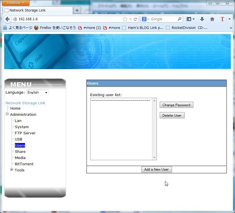Open the orange Firefox menu button

15,3
